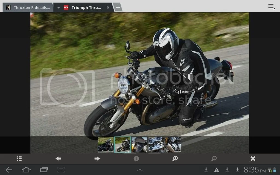Open the browser menu icon at top right

point(271,6)
